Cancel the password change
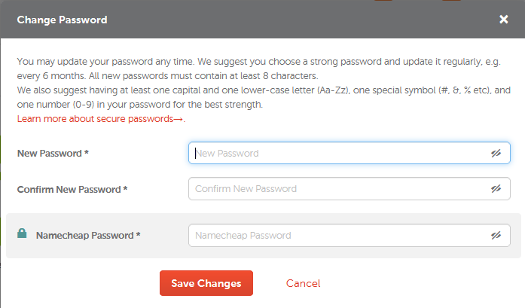 click(x=303, y=284)
